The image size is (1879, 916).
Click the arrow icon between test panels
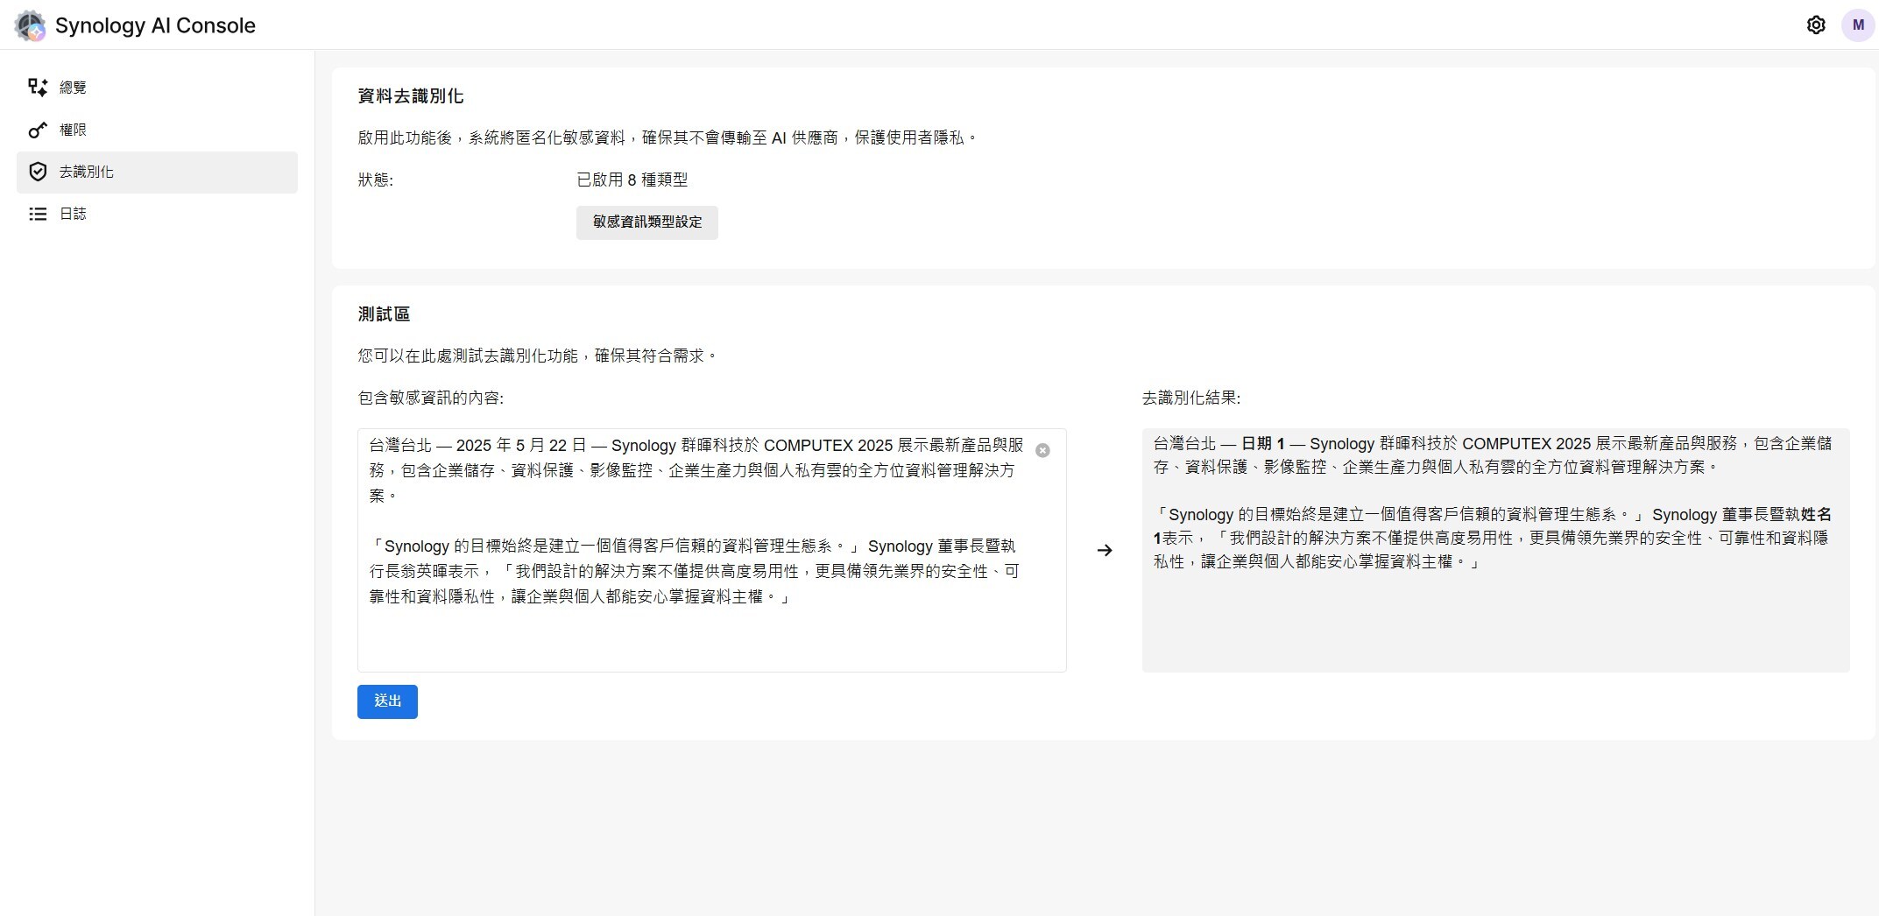(x=1106, y=550)
